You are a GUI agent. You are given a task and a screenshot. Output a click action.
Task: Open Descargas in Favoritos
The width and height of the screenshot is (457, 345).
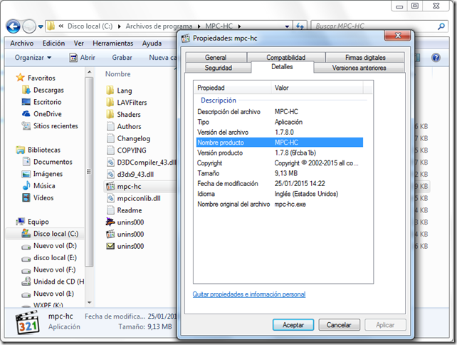tap(43, 90)
